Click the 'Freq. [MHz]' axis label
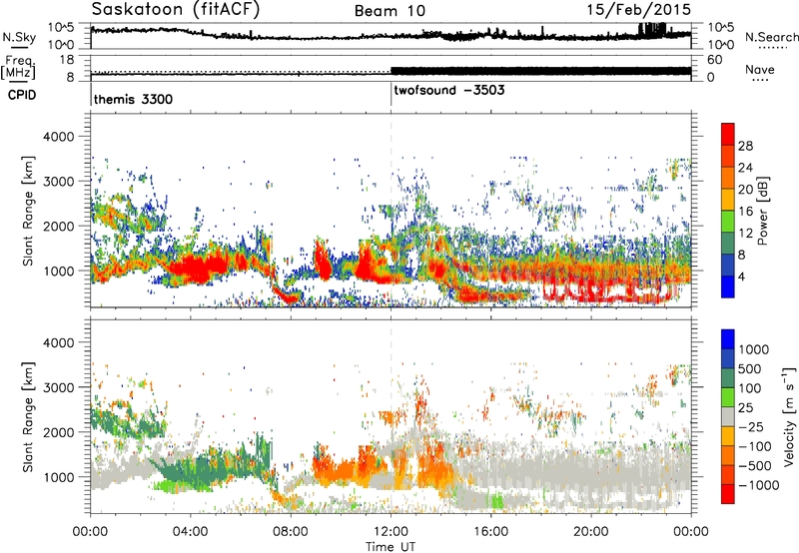 [x=19, y=67]
